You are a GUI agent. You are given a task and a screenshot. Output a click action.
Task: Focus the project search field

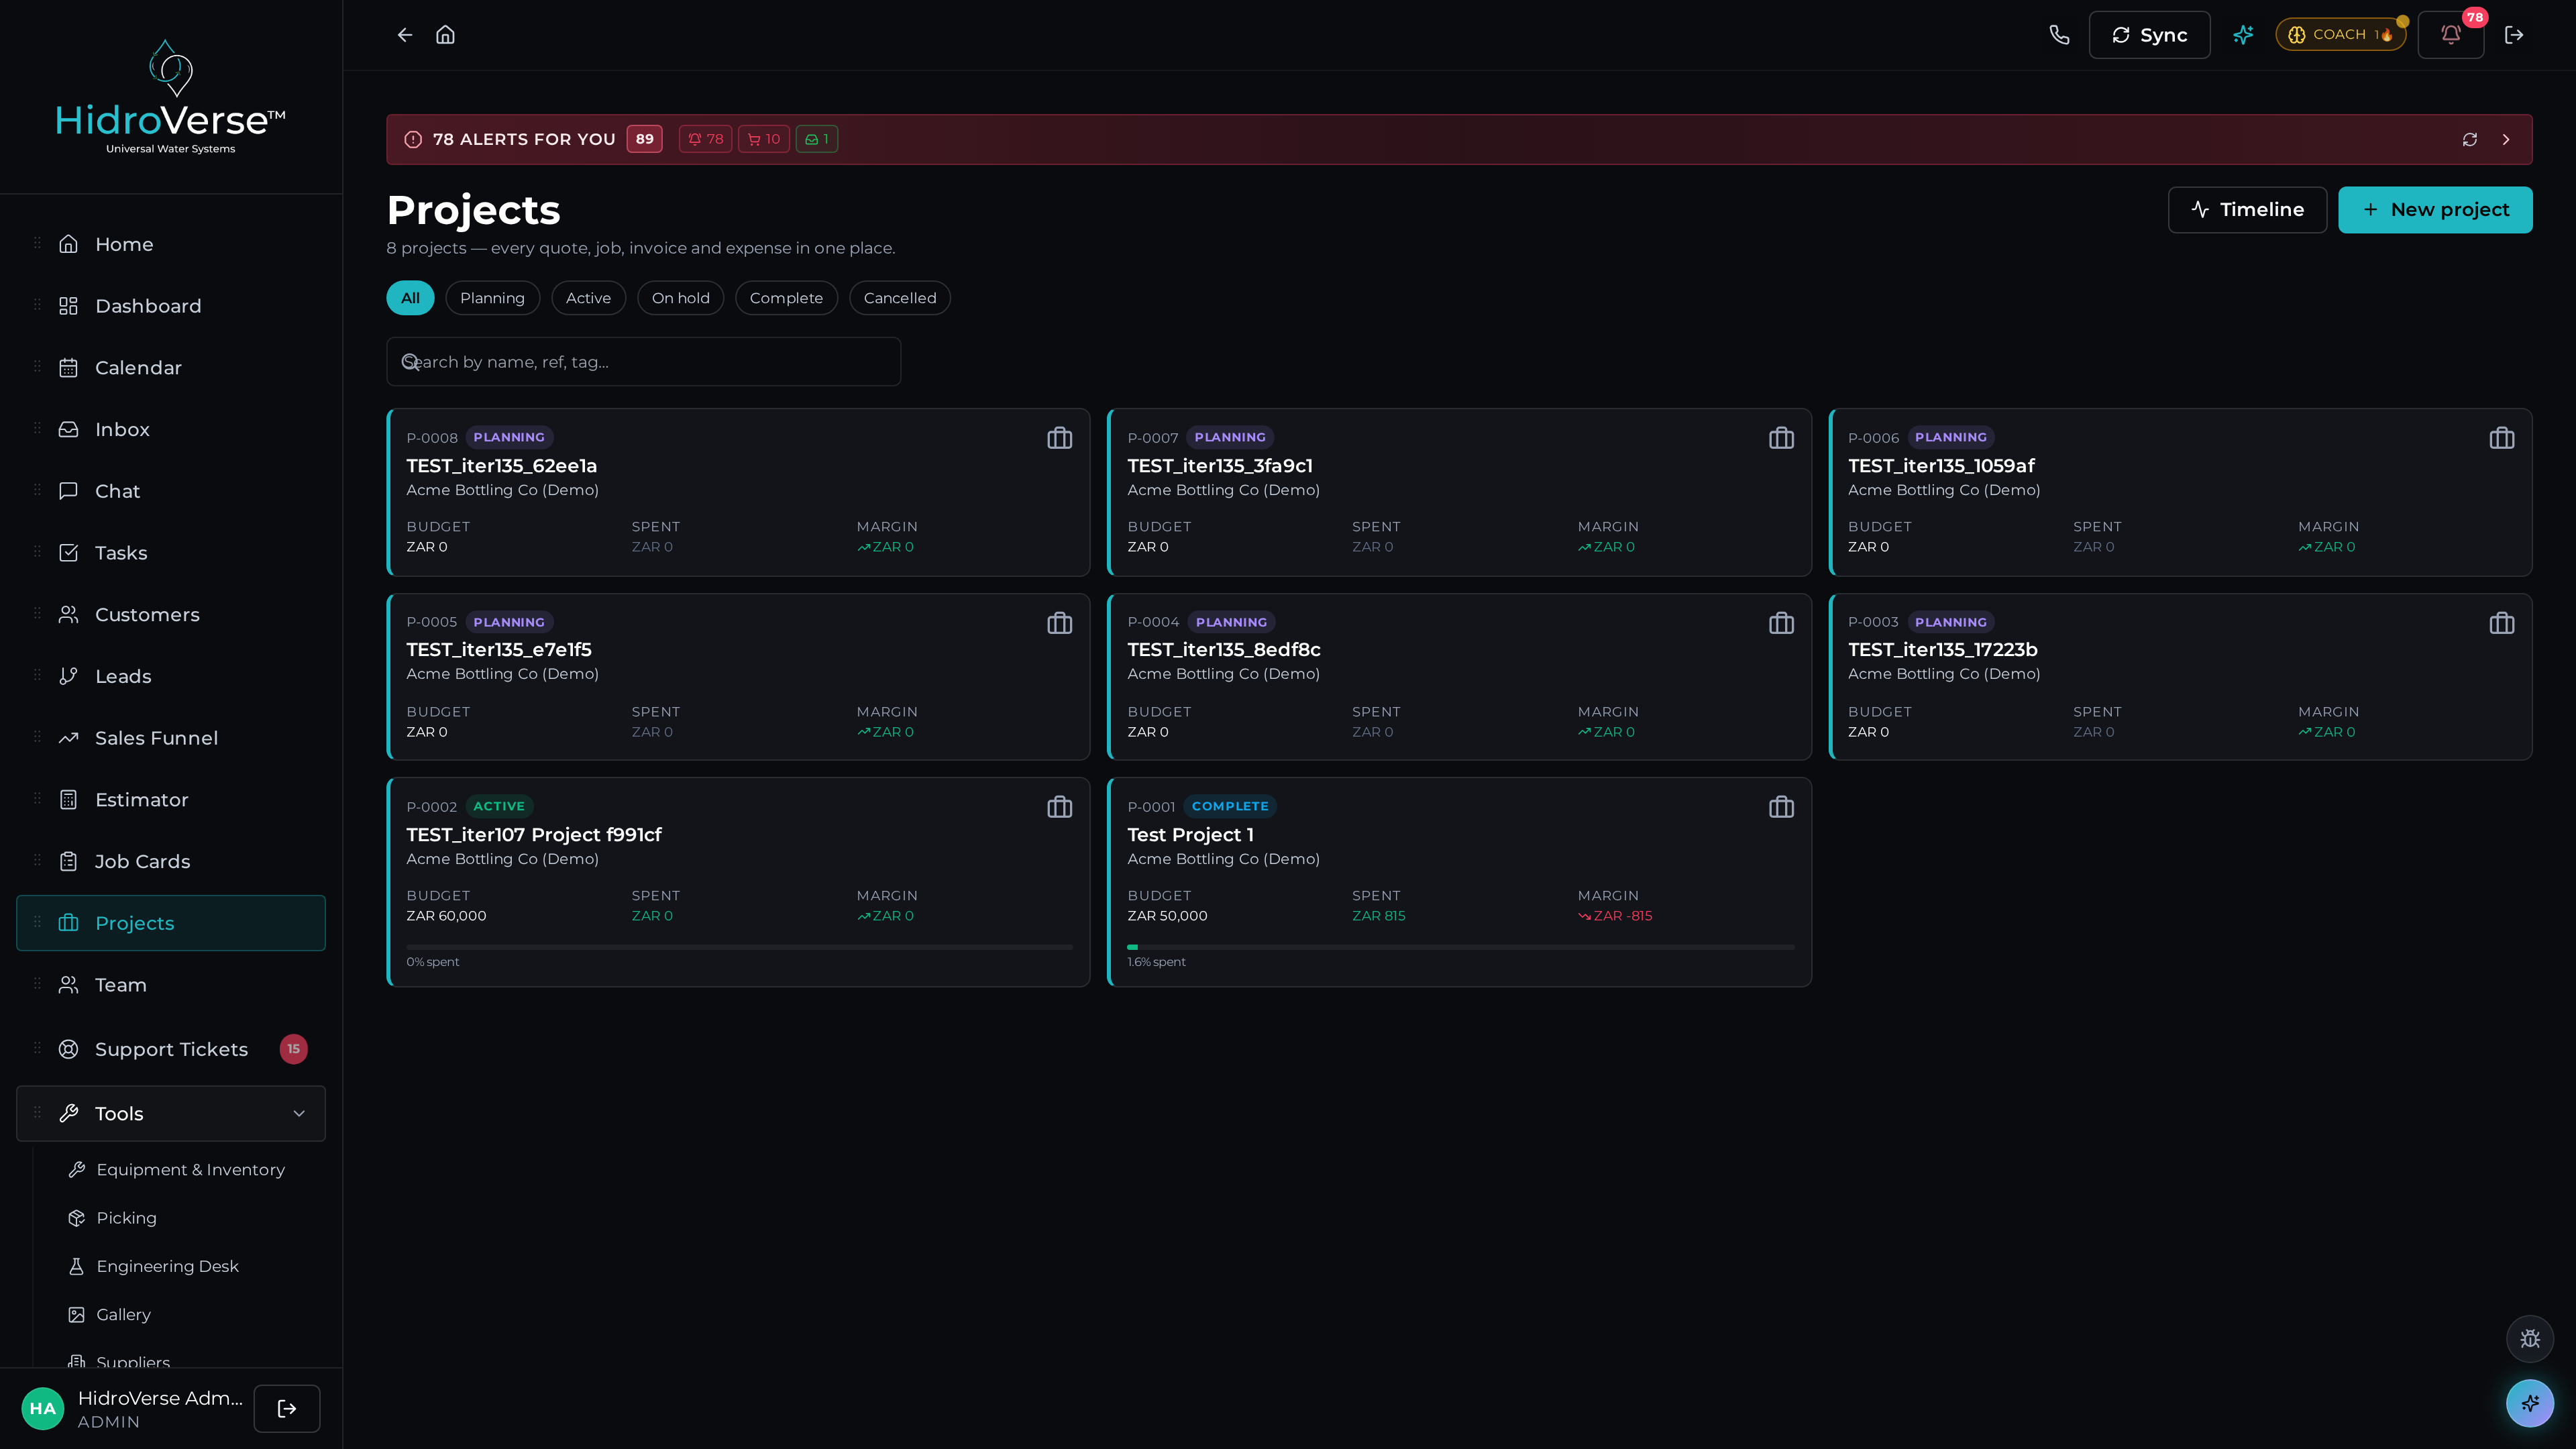tap(644, 362)
